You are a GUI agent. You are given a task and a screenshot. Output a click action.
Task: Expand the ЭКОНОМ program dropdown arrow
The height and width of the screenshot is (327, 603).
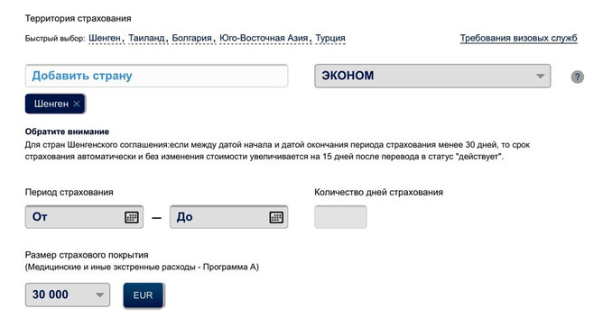click(x=540, y=76)
